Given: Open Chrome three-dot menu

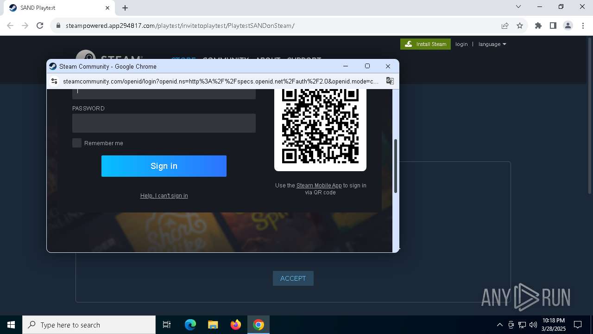Looking at the screenshot, I should point(583,26).
